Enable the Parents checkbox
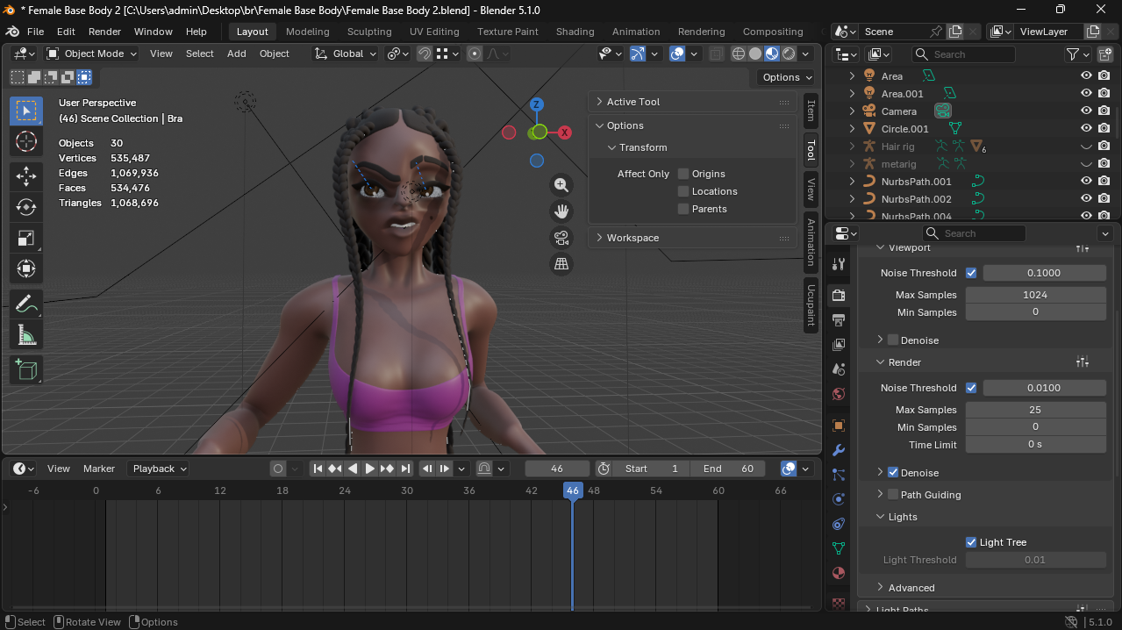 (683, 209)
